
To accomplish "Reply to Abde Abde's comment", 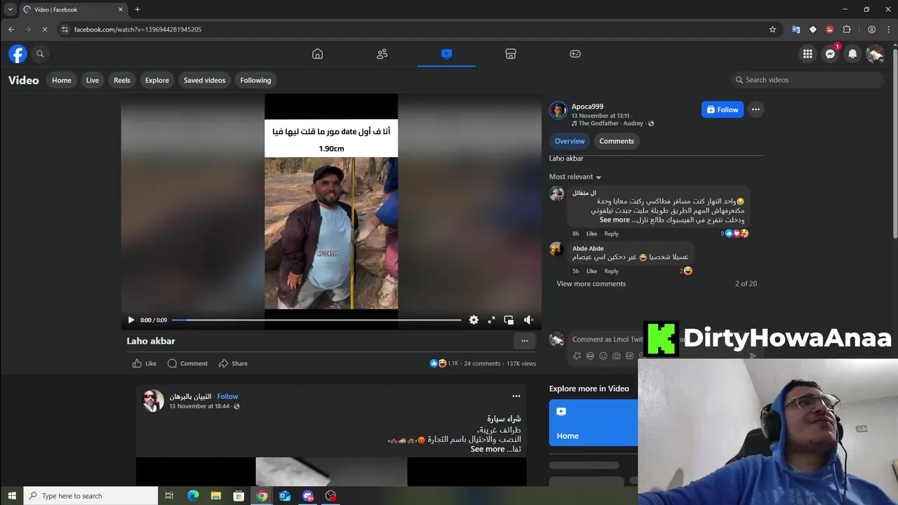I will [612, 271].
